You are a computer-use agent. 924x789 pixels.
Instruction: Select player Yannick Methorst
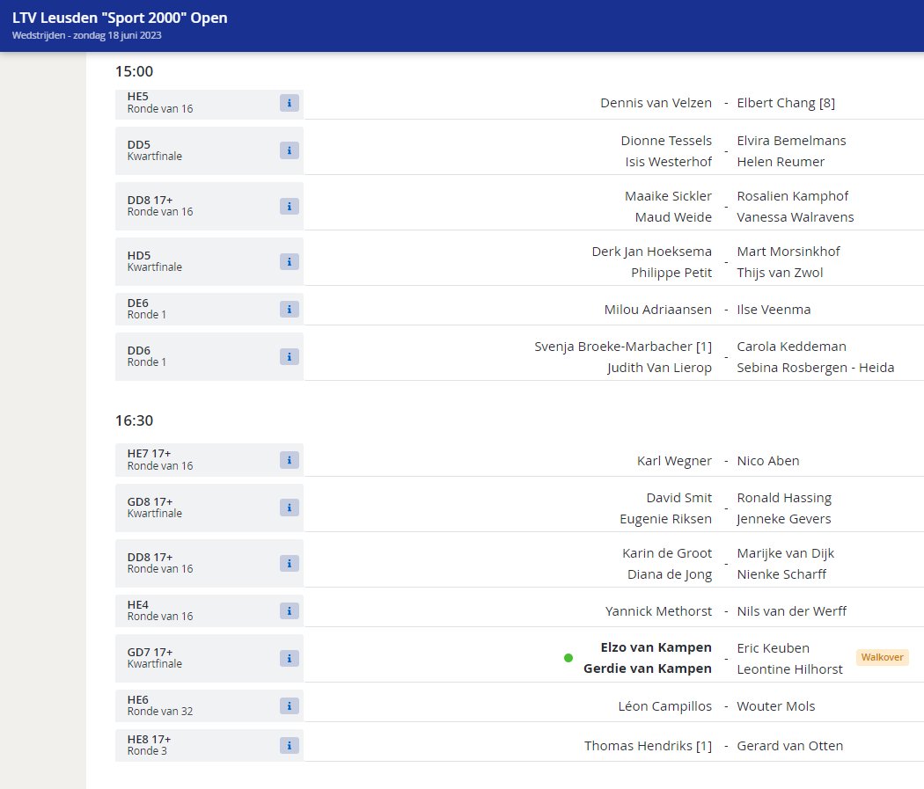tap(658, 611)
